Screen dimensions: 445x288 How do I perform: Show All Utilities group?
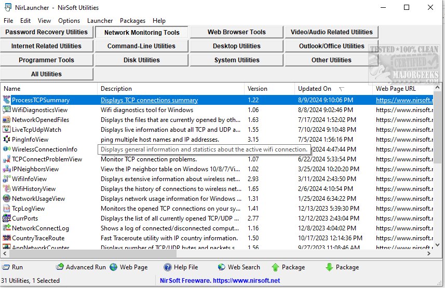(47, 74)
